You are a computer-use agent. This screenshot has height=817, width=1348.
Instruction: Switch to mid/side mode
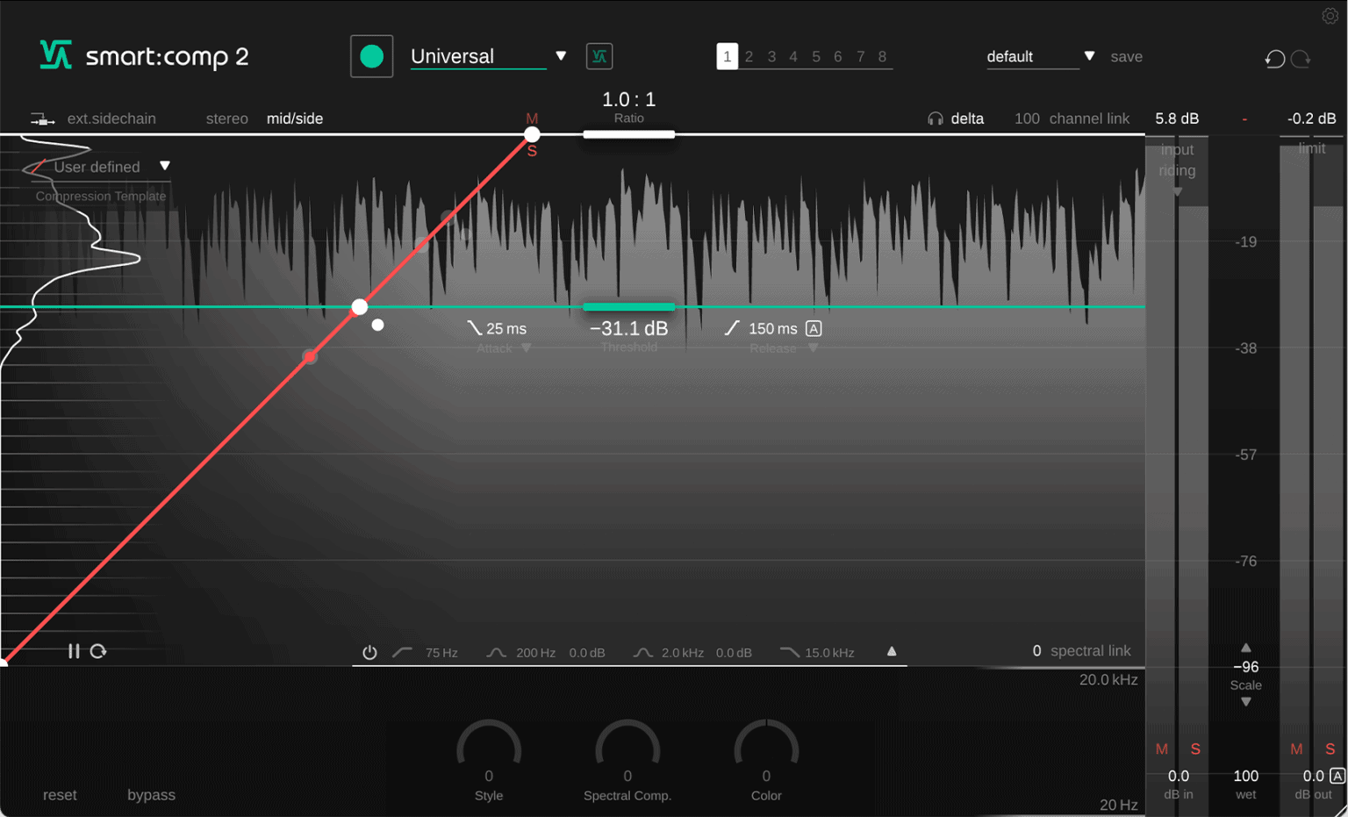pyautogui.click(x=295, y=118)
